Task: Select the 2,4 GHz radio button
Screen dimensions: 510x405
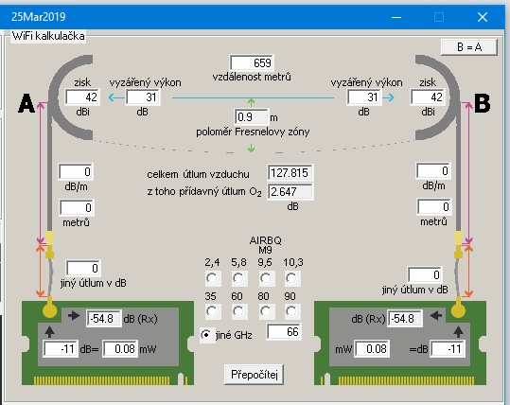Action: pyautogui.click(x=212, y=278)
